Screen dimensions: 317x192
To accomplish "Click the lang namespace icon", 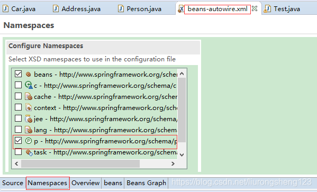I will [29, 130].
